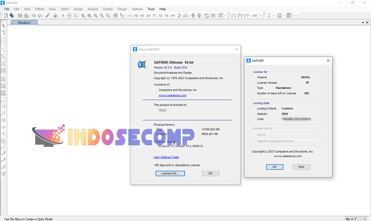Viewport: 371px width, 221px height.
Task: Open the User Settings Folder link
Action: tap(166, 157)
